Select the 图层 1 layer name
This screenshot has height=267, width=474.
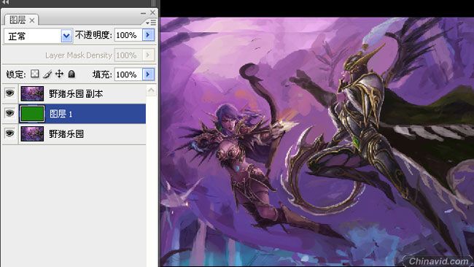click(61, 114)
